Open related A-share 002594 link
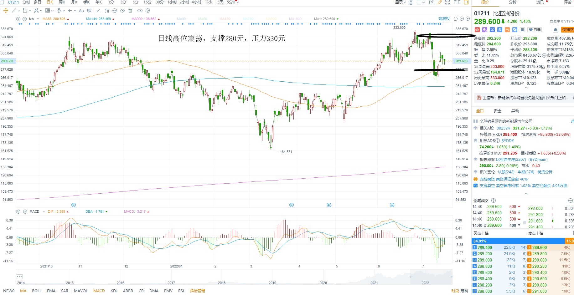The image size is (574, 295). pos(503,128)
